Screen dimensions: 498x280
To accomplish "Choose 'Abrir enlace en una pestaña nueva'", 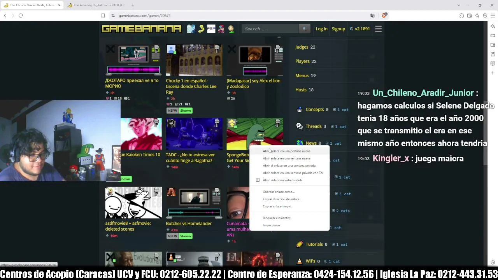I will [286, 151].
